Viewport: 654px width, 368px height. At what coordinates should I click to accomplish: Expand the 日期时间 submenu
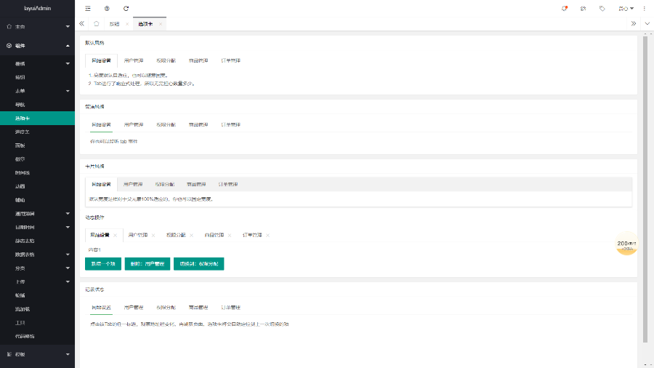pyautogui.click(x=38, y=228)
